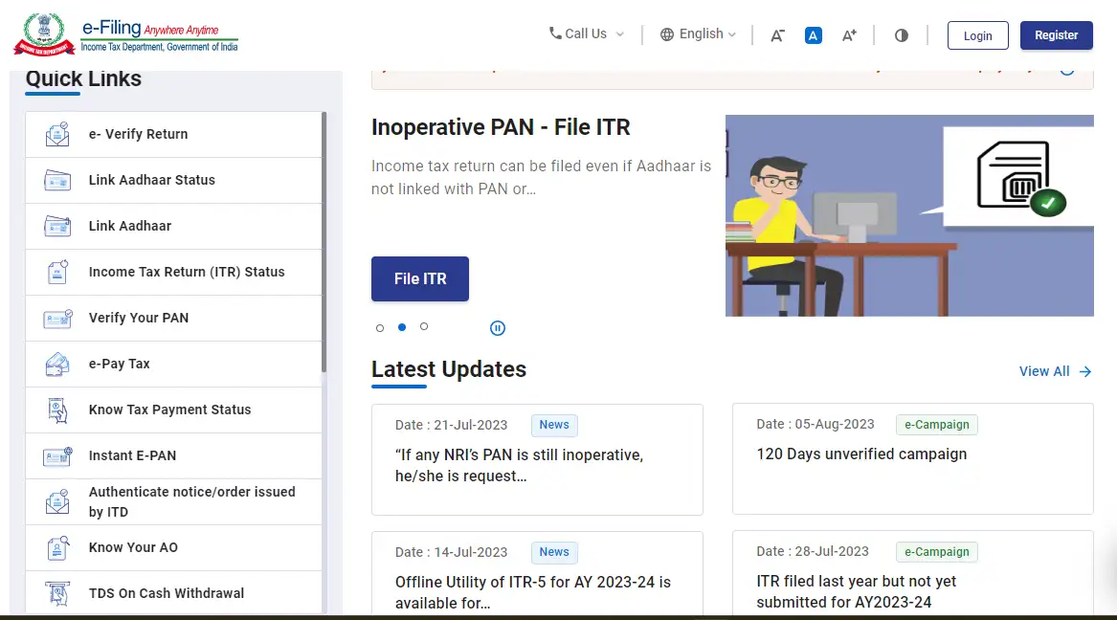1117x620 pixels.
Task: Click the Verify Your PAN icon
Action: point(56,318)
